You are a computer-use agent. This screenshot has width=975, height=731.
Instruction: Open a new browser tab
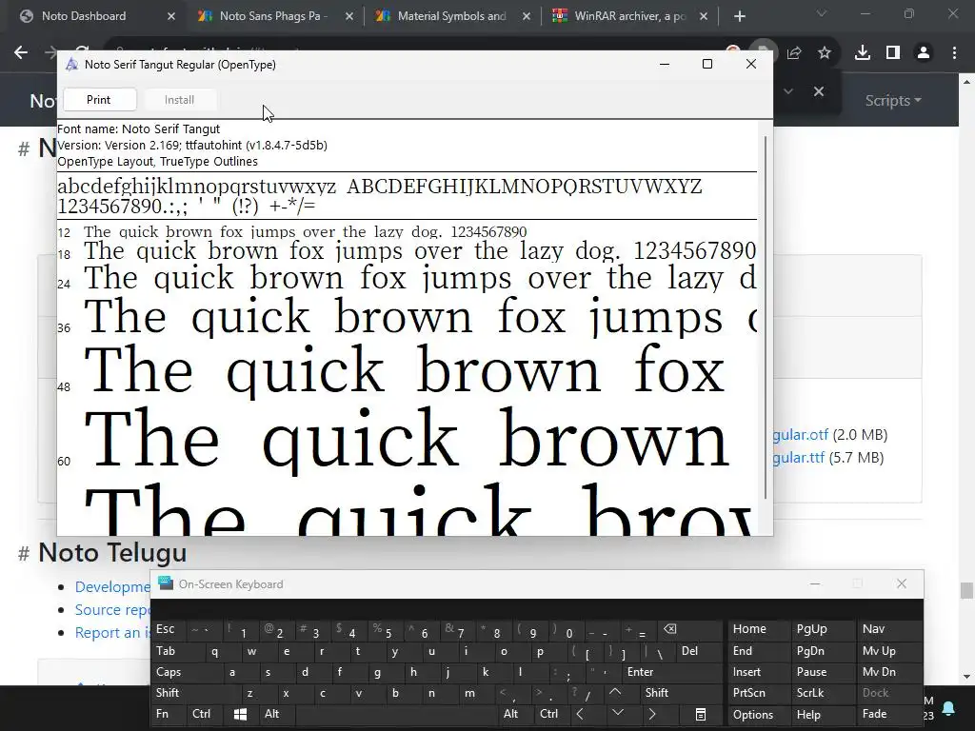click(739, 16)
